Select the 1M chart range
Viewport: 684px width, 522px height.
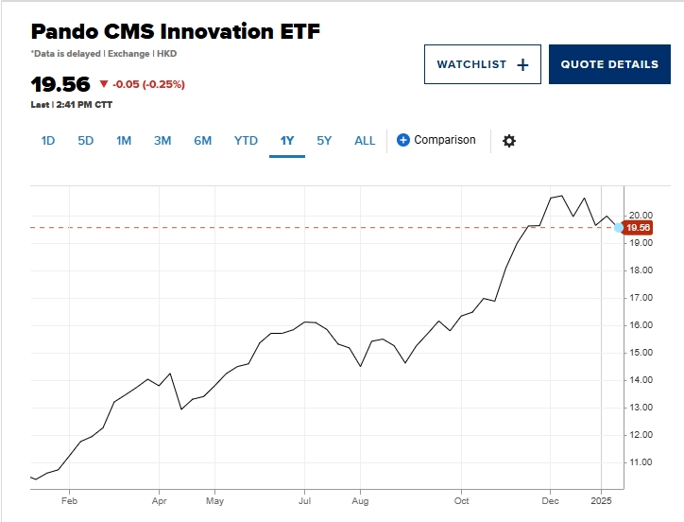click(124, 141)
